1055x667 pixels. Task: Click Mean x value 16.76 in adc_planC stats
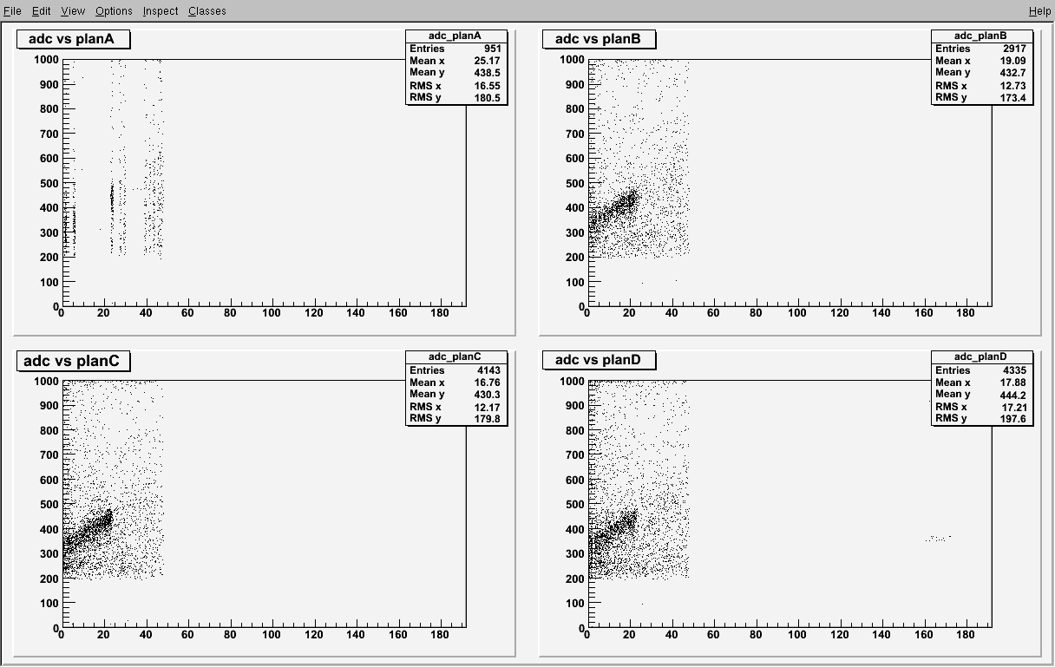point(488,383)
